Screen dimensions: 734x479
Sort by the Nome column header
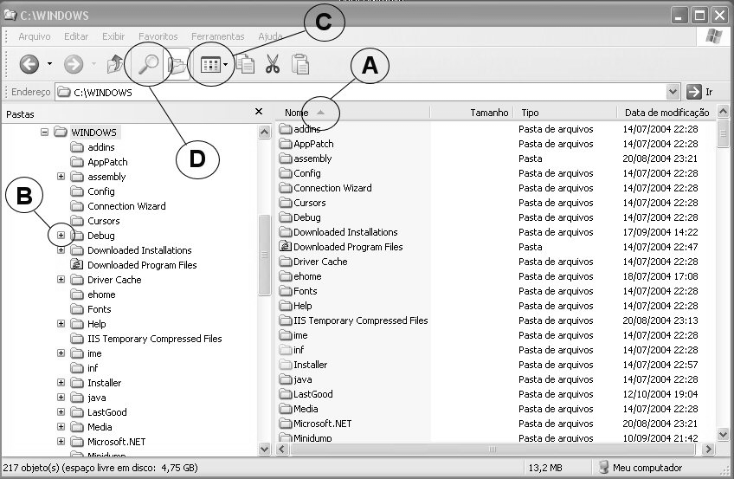(x=353, y=113)
